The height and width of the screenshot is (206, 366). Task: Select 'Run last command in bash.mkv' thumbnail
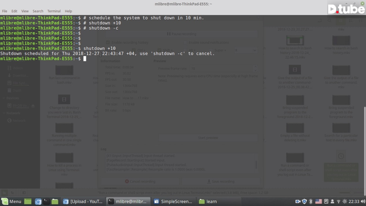[65, 70]
